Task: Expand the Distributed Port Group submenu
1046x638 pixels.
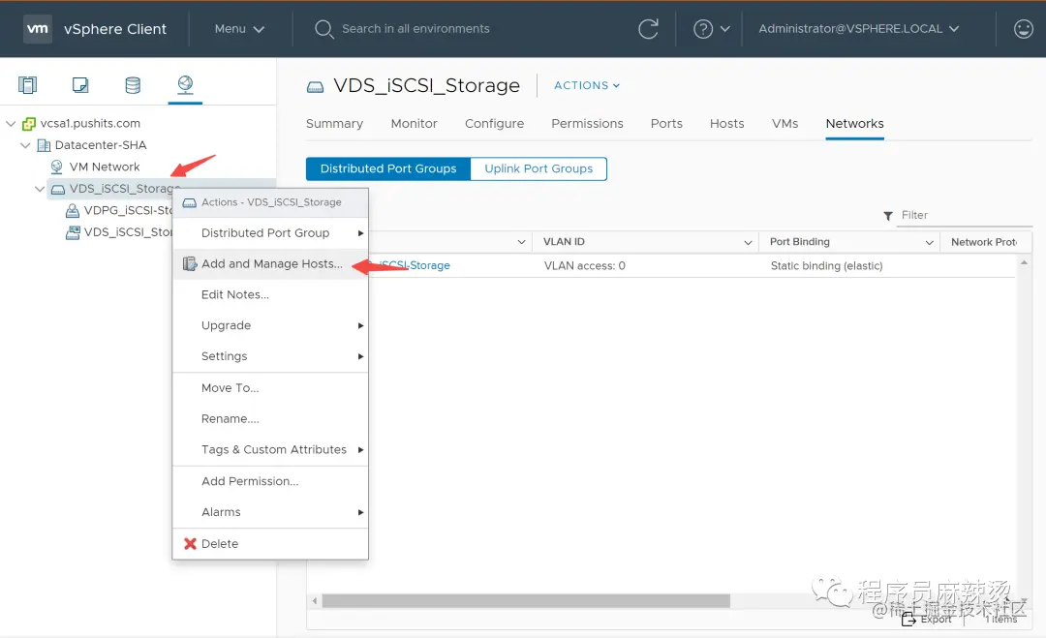Action: click(x=270, y=232)
